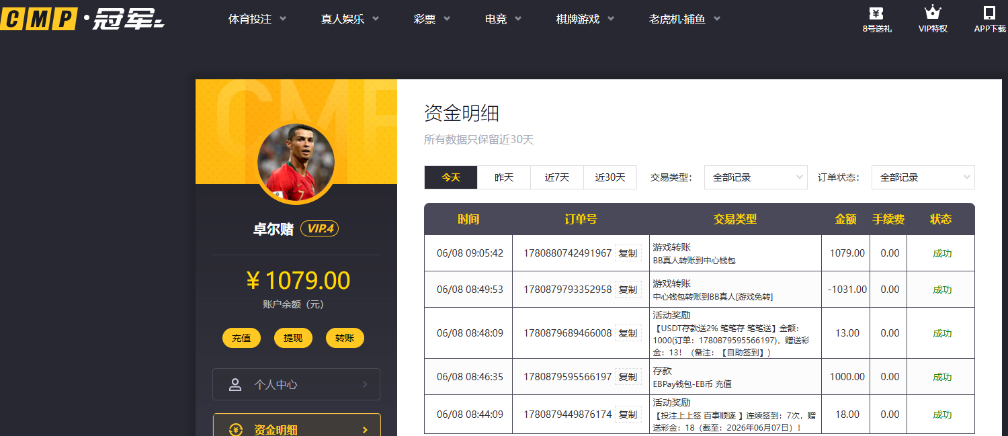Select the 昨天 date filter tab
This screenshot has width=1008, height=436.
click(x=504, y=177)
